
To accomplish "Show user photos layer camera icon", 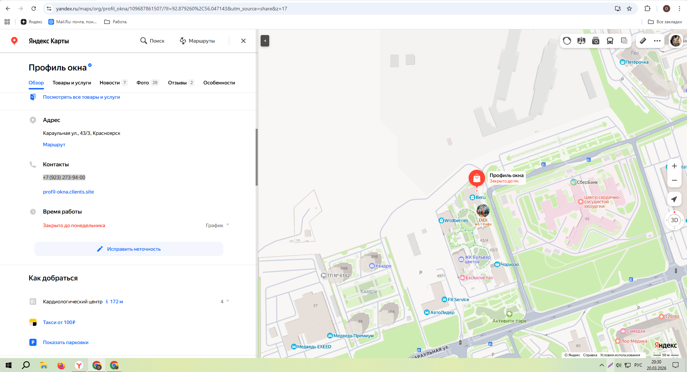I will 596,41.
